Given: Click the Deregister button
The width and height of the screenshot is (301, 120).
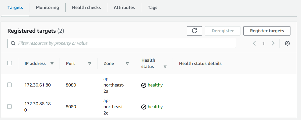Looking at the screenshot, I should click(x=223, y=31).
